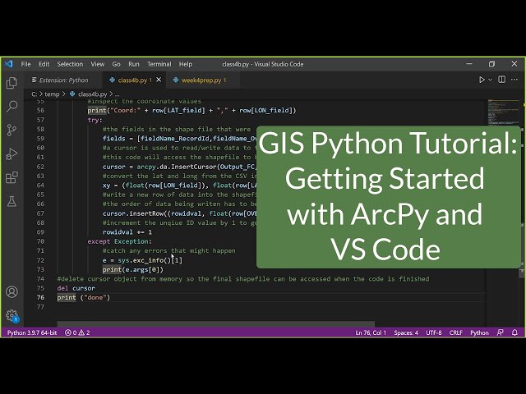Image resolution: width=526 pixels, height=394 pixels.
Task: Click 'e = sys.exc_info()[1]' line
Action: coord(142,260)
